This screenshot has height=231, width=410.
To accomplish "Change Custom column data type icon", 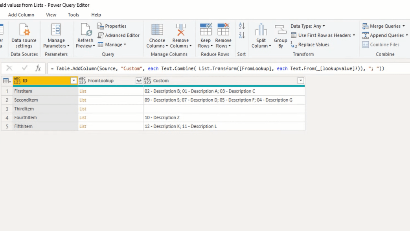I will tap(147, 81).
